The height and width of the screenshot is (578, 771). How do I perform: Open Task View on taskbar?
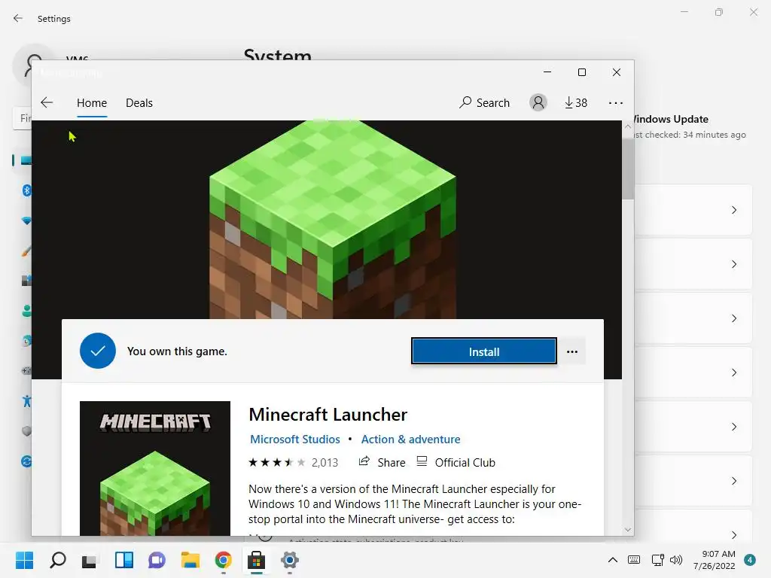coord(90,560)
